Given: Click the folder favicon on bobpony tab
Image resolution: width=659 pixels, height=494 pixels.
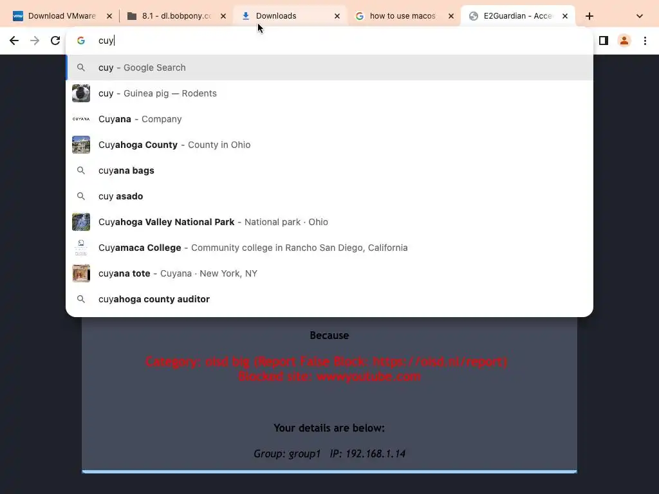Looking at the screenshot, I should (x=132, y=16).
